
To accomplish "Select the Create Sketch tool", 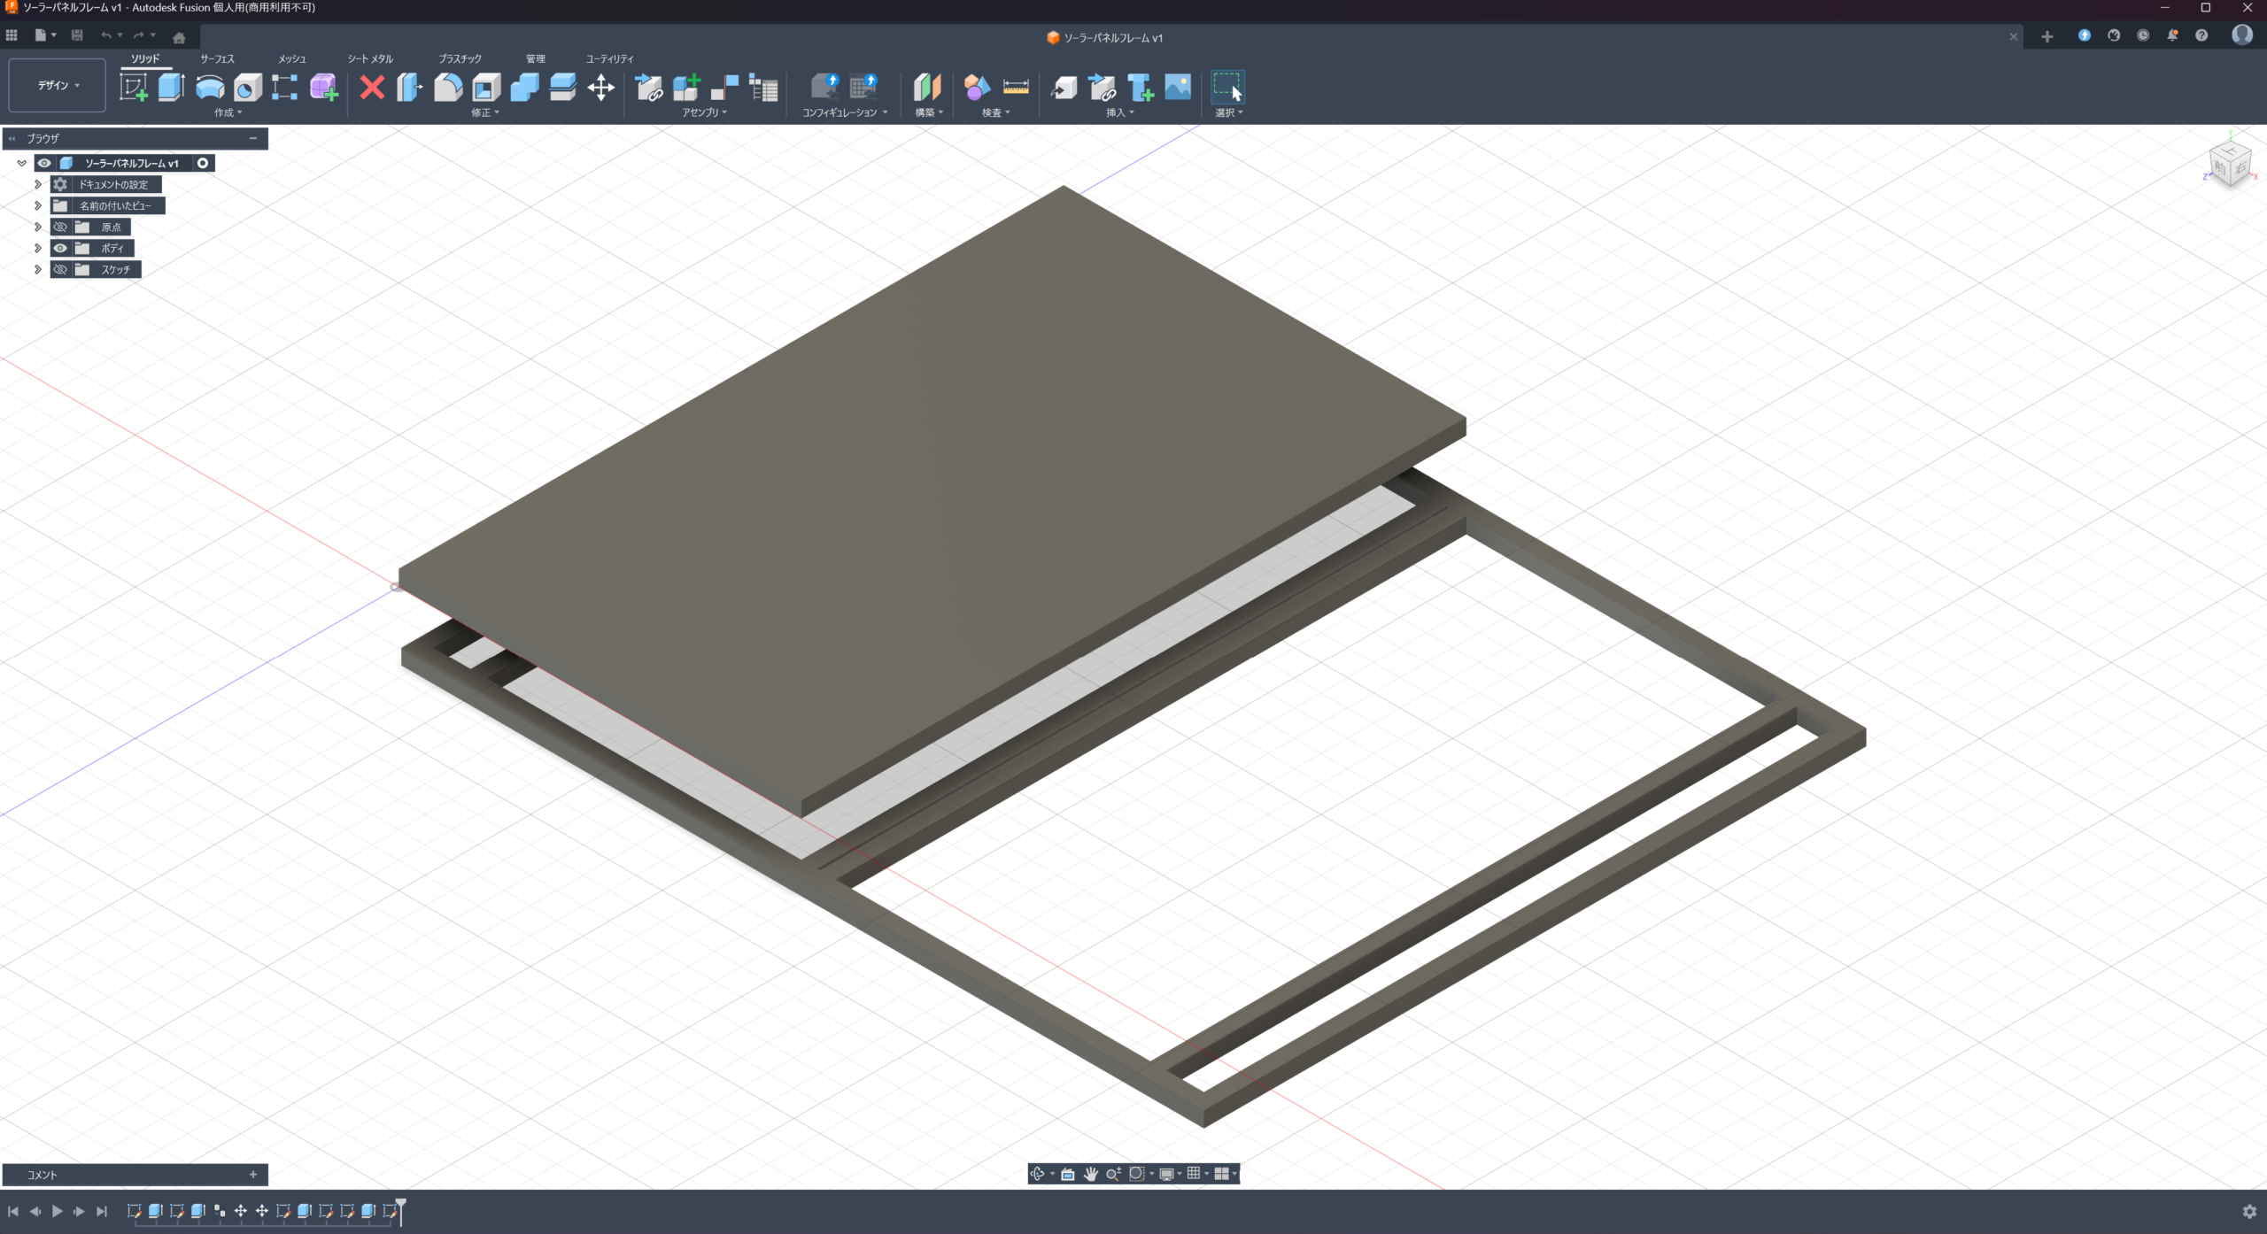I will pos(133,88).
